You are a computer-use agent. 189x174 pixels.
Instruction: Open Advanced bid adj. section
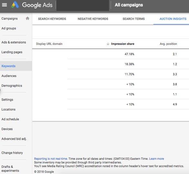click(14, 139)
